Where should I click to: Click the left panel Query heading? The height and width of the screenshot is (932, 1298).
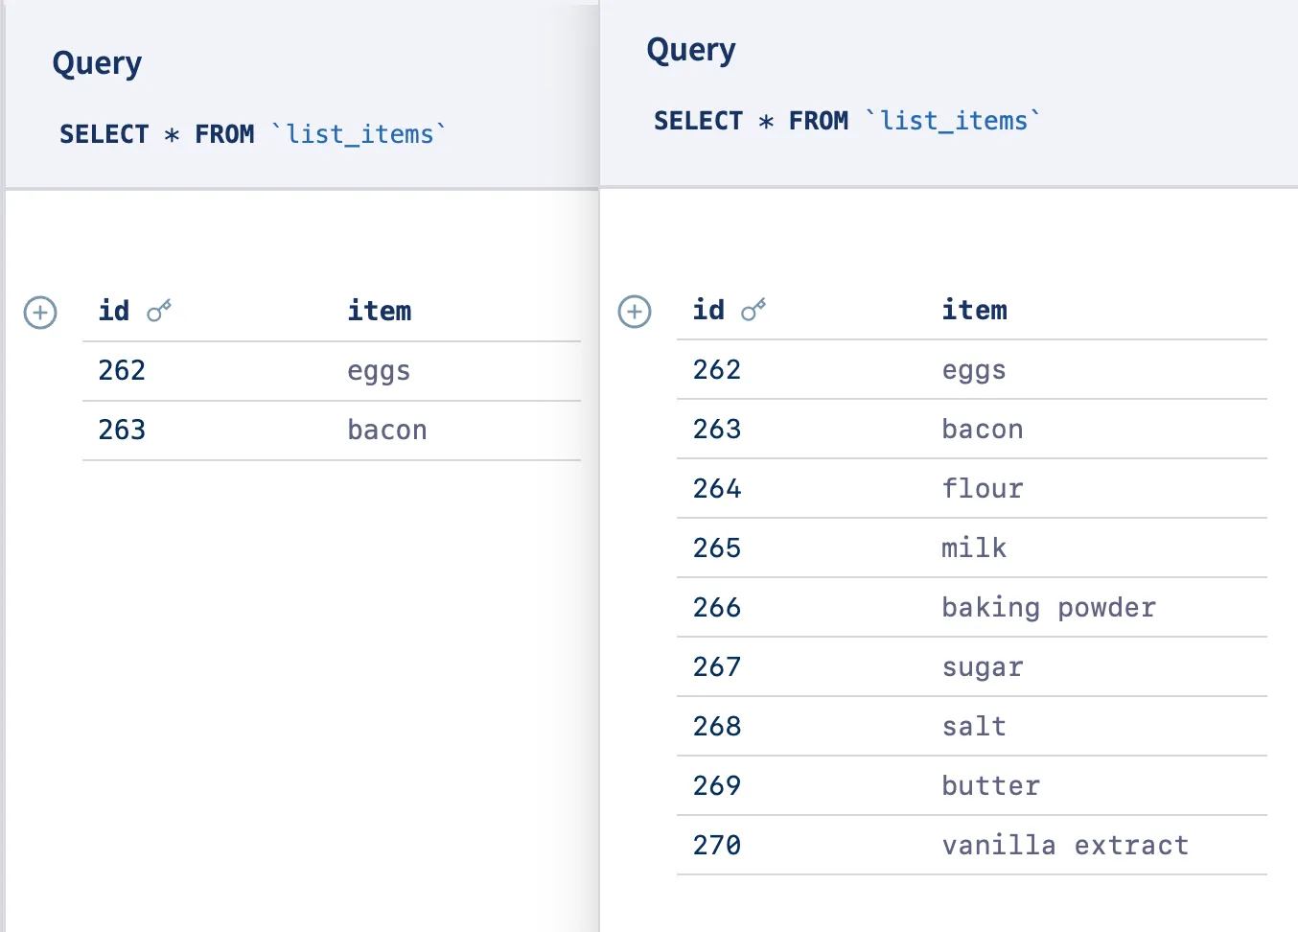pyautogui.click(x=97, y=63)
